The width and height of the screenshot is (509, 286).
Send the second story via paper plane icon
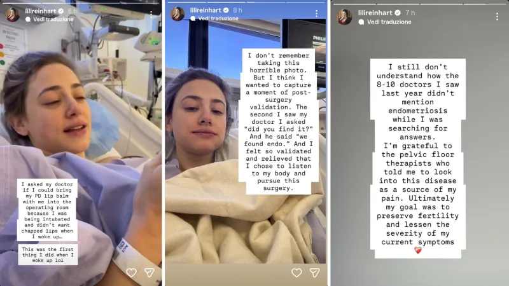point(314,273)
